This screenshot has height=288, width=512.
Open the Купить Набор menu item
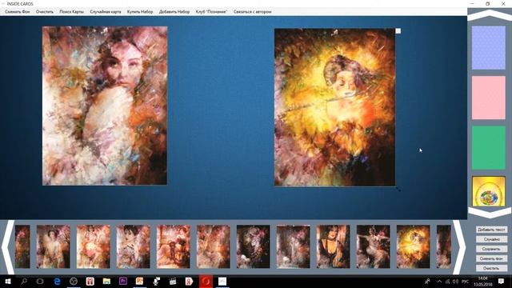tap(140, 12)
